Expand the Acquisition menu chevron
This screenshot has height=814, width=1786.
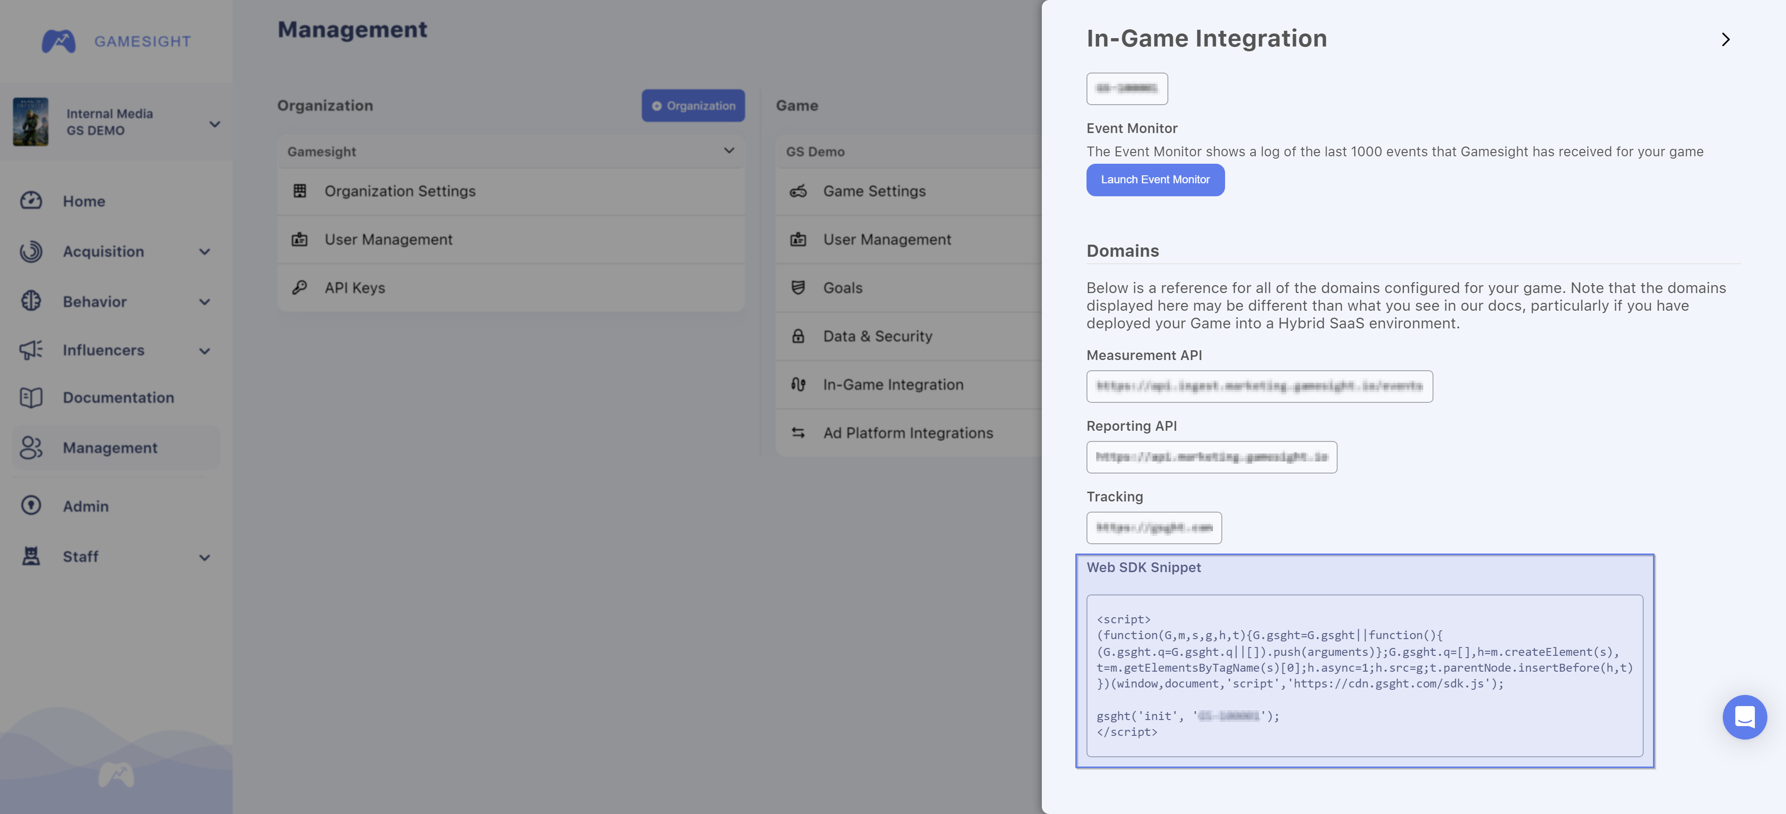[205, 252]
